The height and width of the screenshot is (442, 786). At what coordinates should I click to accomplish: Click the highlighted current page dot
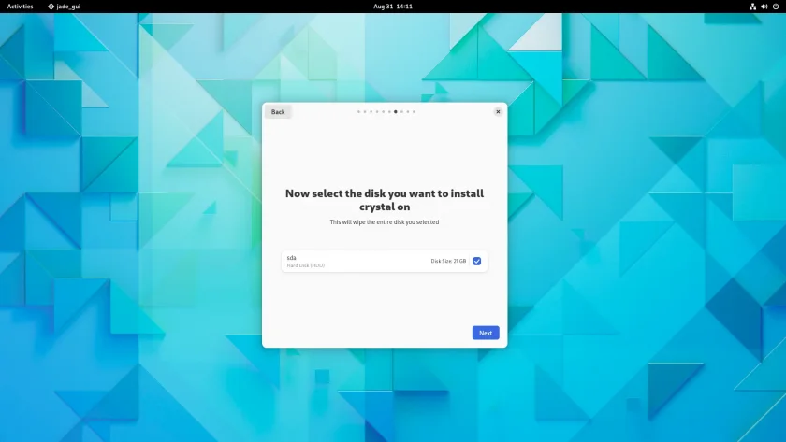pyautogui.click(x=396, y=111)
